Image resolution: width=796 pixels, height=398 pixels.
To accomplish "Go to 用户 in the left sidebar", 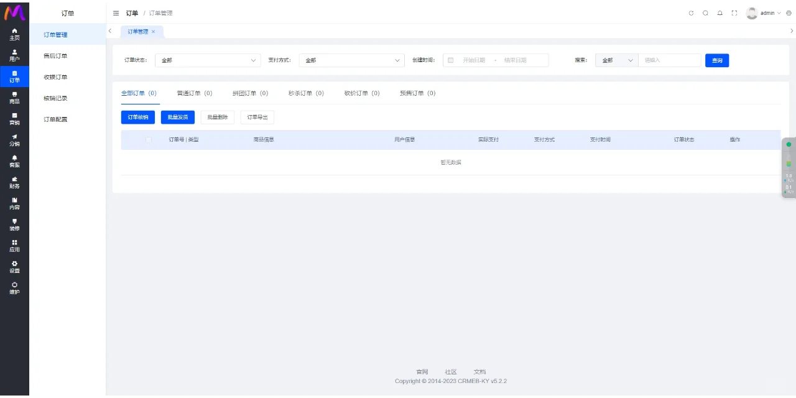I will coord(14,55).
